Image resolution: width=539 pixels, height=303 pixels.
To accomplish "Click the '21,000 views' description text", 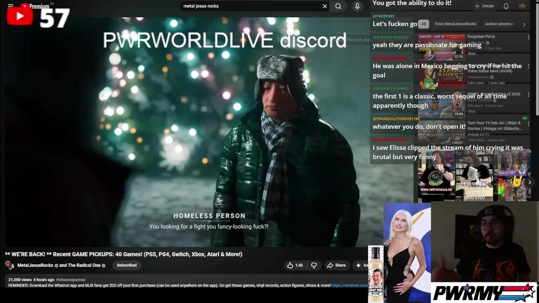I will click(20, 279).
